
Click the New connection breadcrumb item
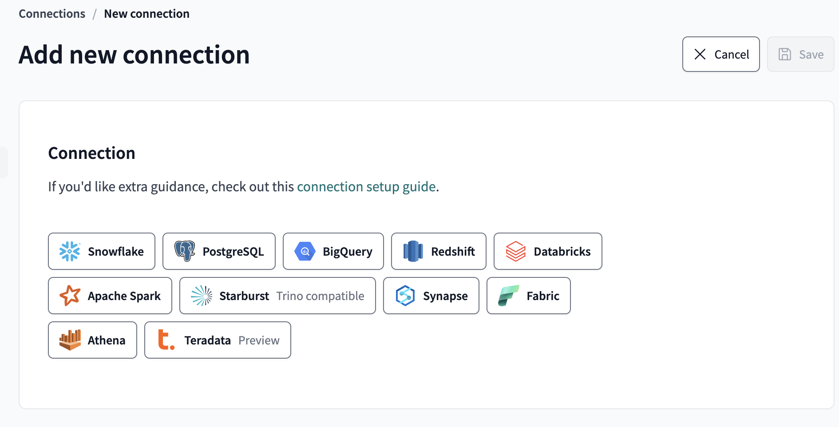point(146,13)
